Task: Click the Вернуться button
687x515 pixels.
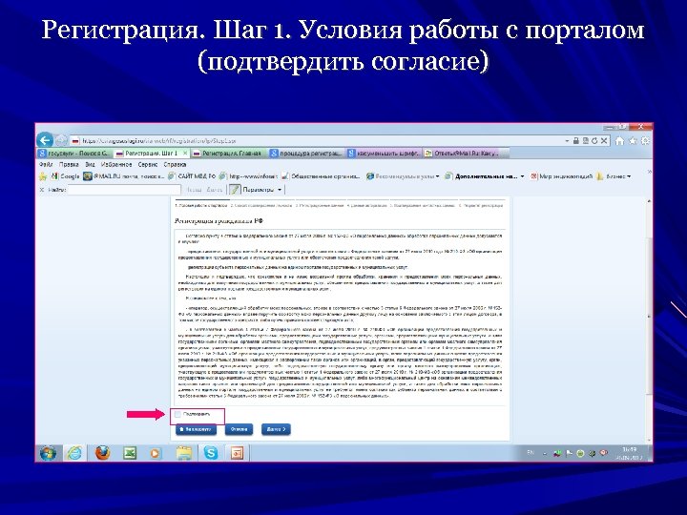Action: tap(196, 429)
